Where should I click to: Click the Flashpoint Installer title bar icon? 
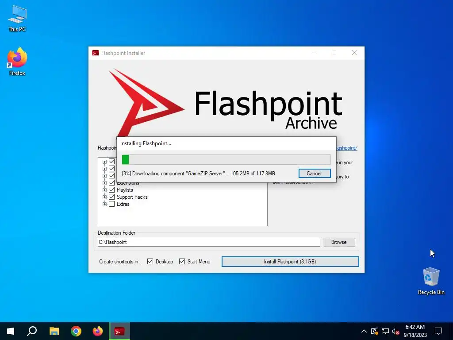pyautogui.click(x=96, y=53)
